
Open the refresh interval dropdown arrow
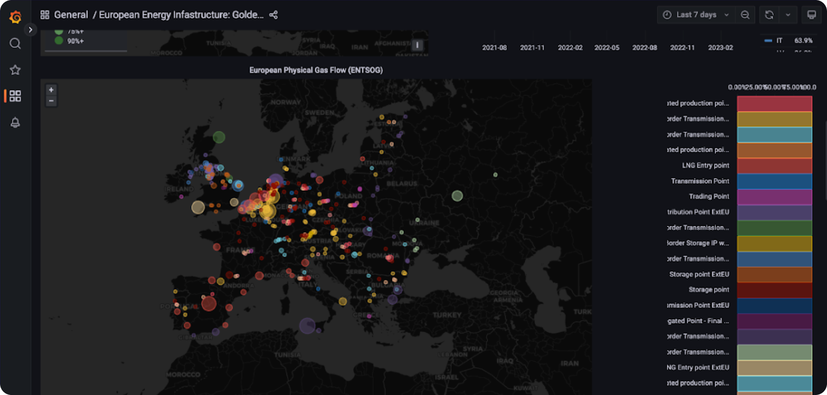(788, 15)
